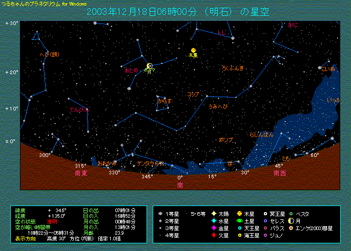Viewport: 351px width, 251px height.
Task: Click the Encke comet legend icon
Action: 291,228
